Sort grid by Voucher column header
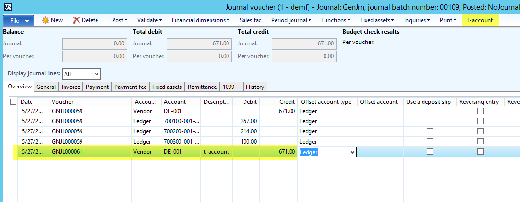This screenshot has width=520, height=202. (90, 101)
